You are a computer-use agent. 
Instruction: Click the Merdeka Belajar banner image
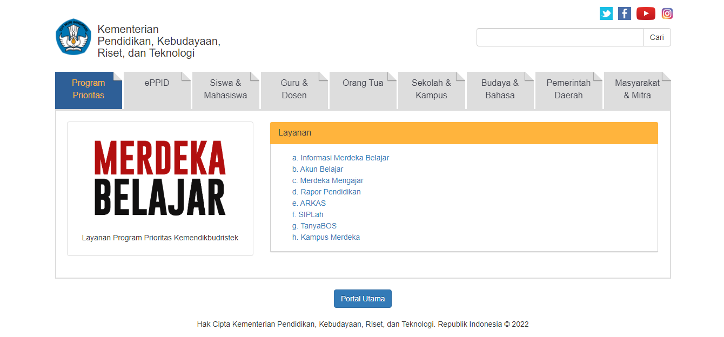coord(160,178)
